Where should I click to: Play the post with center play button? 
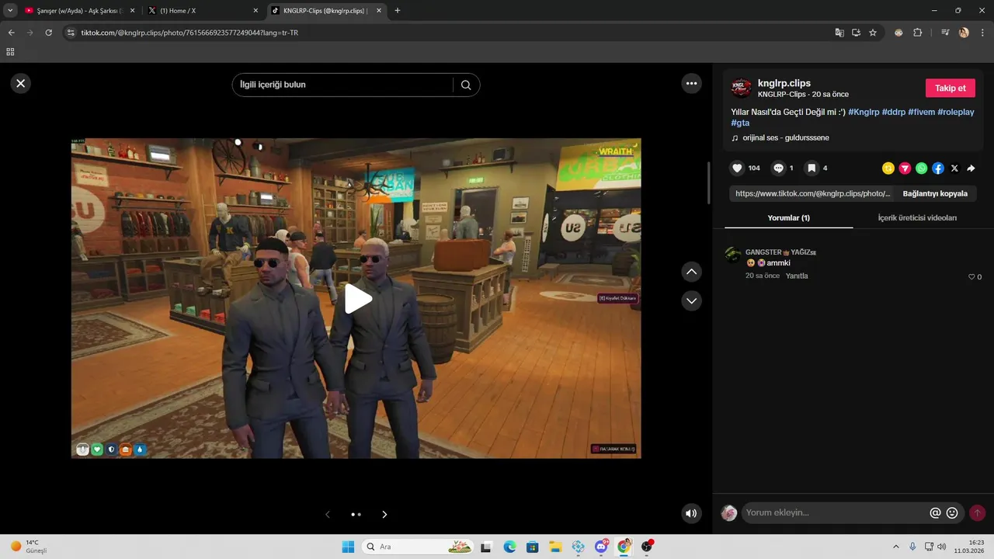pos(357,298)
